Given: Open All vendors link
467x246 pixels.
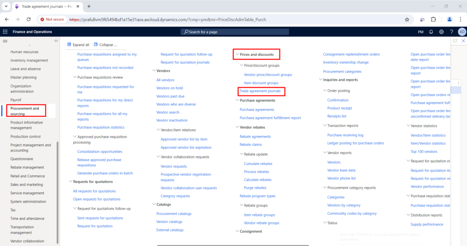Looking at the screenshot, I should (x=165, y=80).
